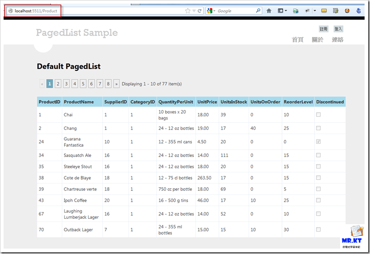370x254 pixels.
Task: Click the CategoryID column header
Action: point(143,102)
